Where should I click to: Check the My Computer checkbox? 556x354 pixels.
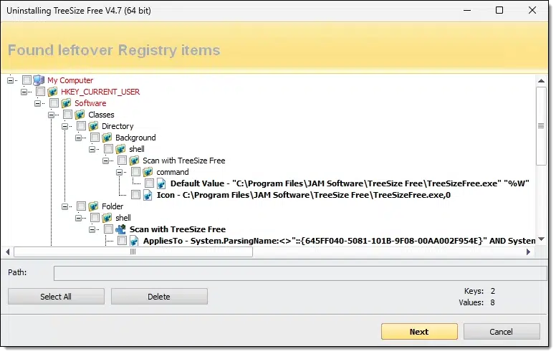[27, 80]
